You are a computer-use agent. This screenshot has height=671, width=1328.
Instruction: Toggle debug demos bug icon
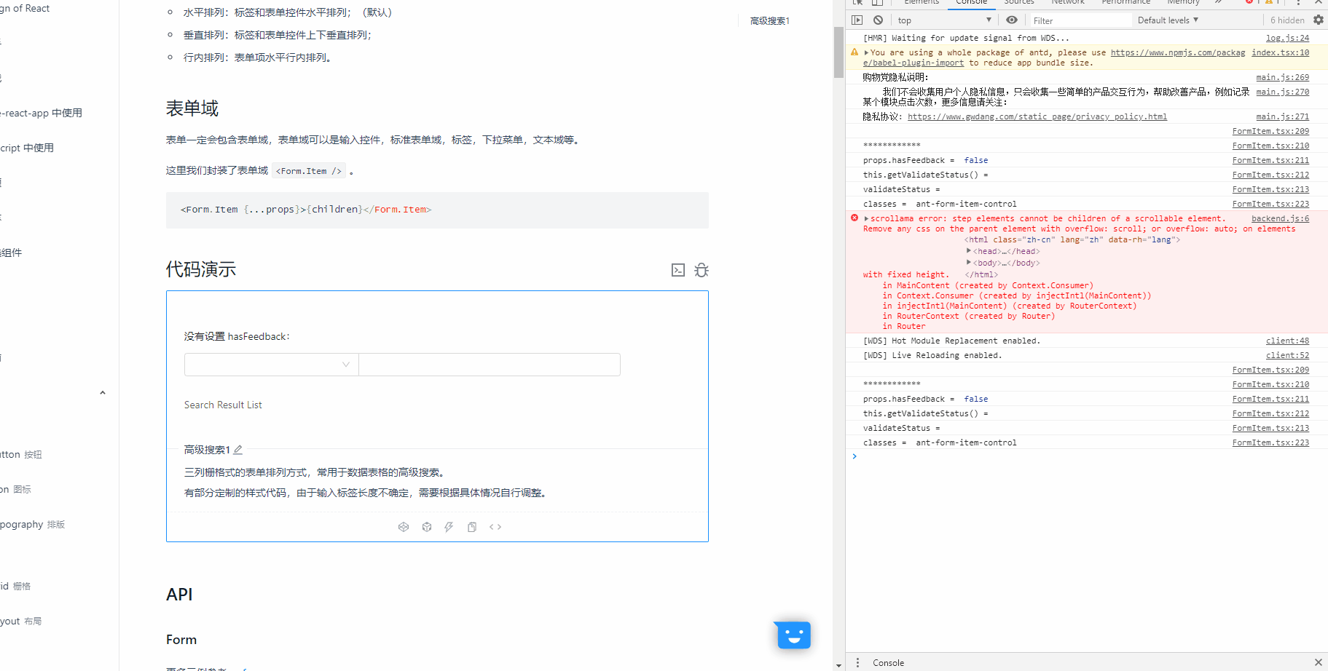pos(702,270)
